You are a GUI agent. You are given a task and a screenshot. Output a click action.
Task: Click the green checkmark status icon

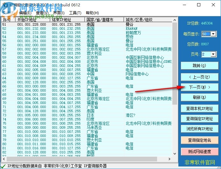click(x=3, y=166)
